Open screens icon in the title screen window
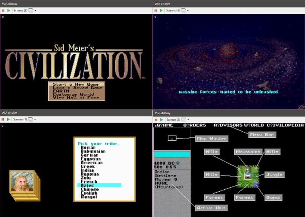The image size is (305, 217). [31, 11]
